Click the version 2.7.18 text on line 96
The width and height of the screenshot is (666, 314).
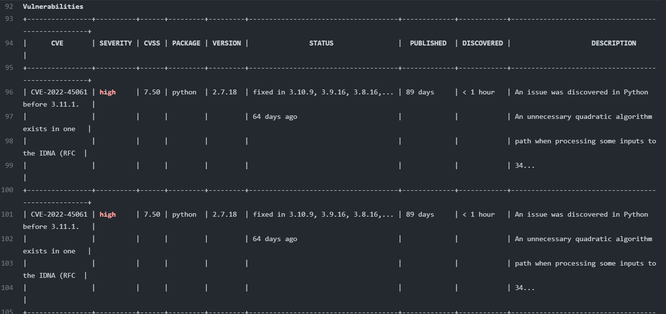click(x=224, y=92)
